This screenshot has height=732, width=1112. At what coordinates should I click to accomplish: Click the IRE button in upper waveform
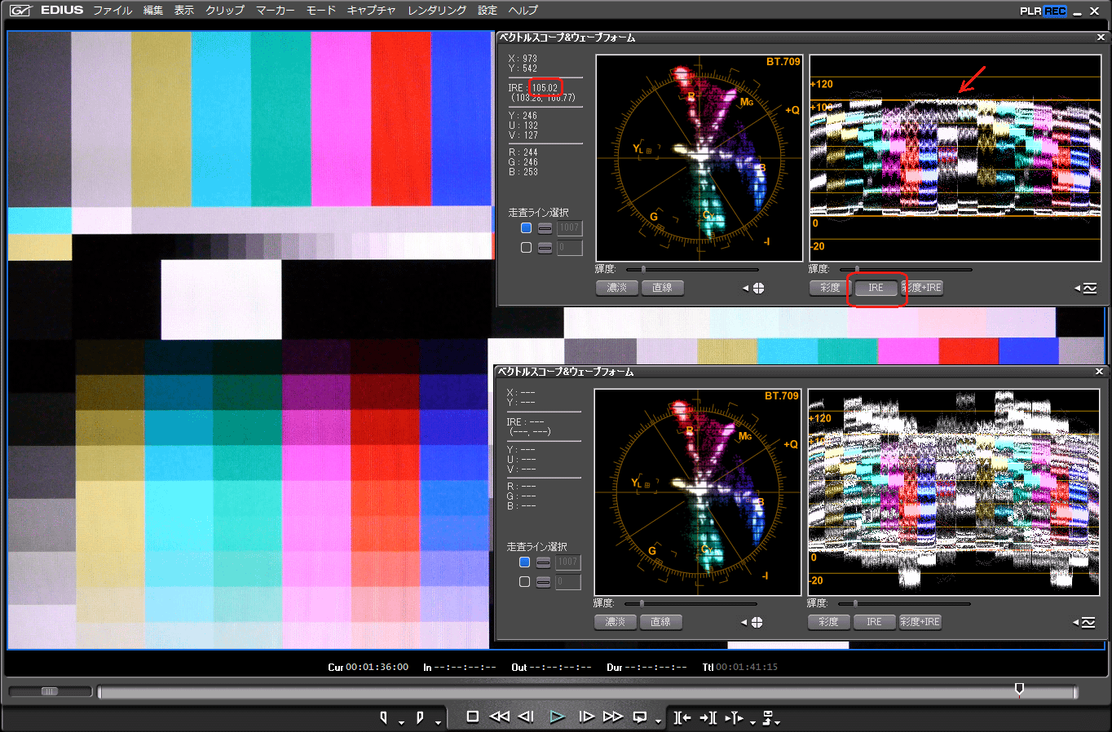876,288
